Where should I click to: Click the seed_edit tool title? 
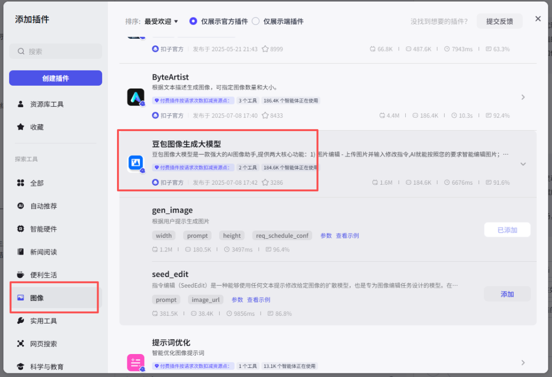coord(170,274)
